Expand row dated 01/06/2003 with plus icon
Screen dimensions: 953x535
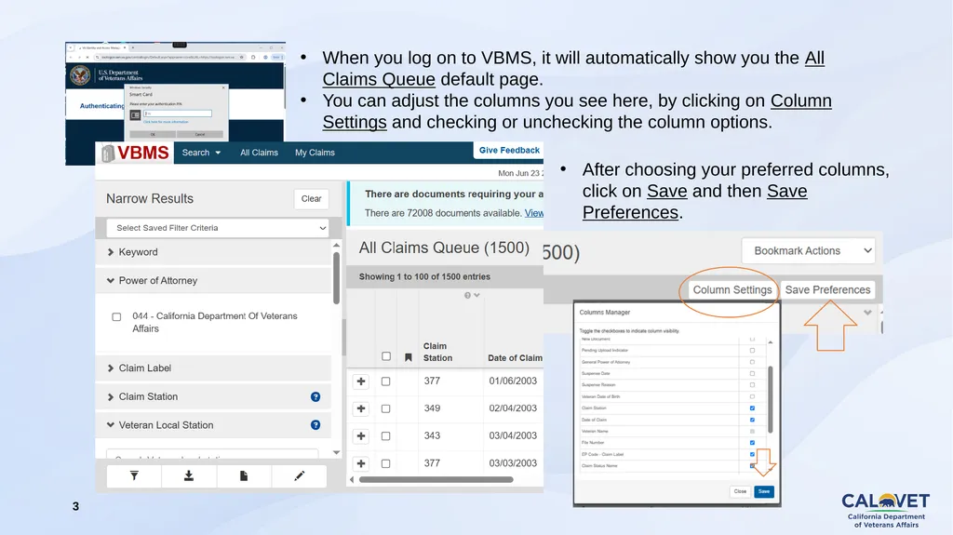pyautogui.click(x=361, y=381)
